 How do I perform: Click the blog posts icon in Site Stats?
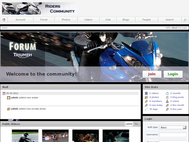point(167,97)
